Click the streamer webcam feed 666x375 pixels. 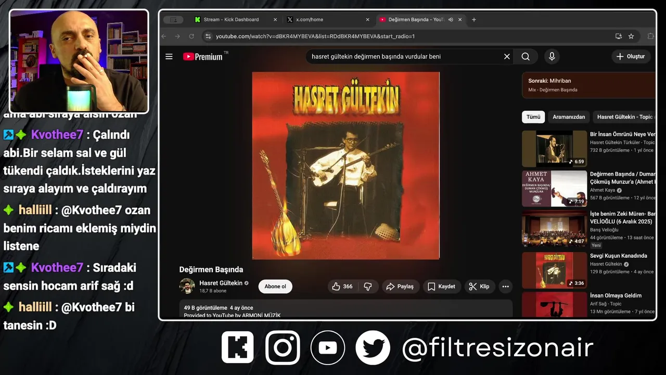coord(79,61)
